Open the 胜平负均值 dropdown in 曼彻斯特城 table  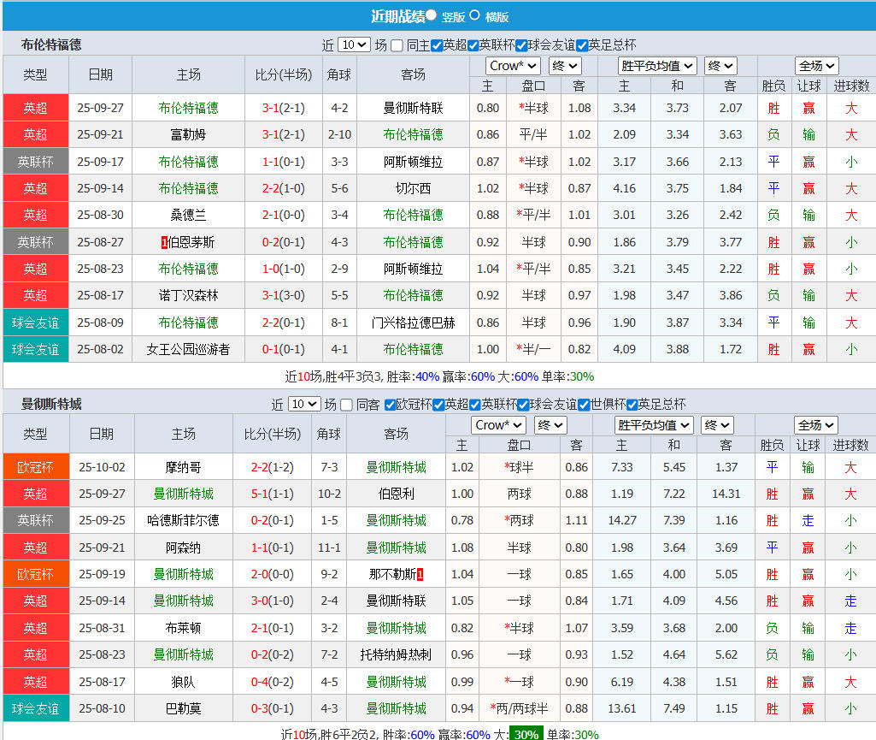click(x=654, y=425)
